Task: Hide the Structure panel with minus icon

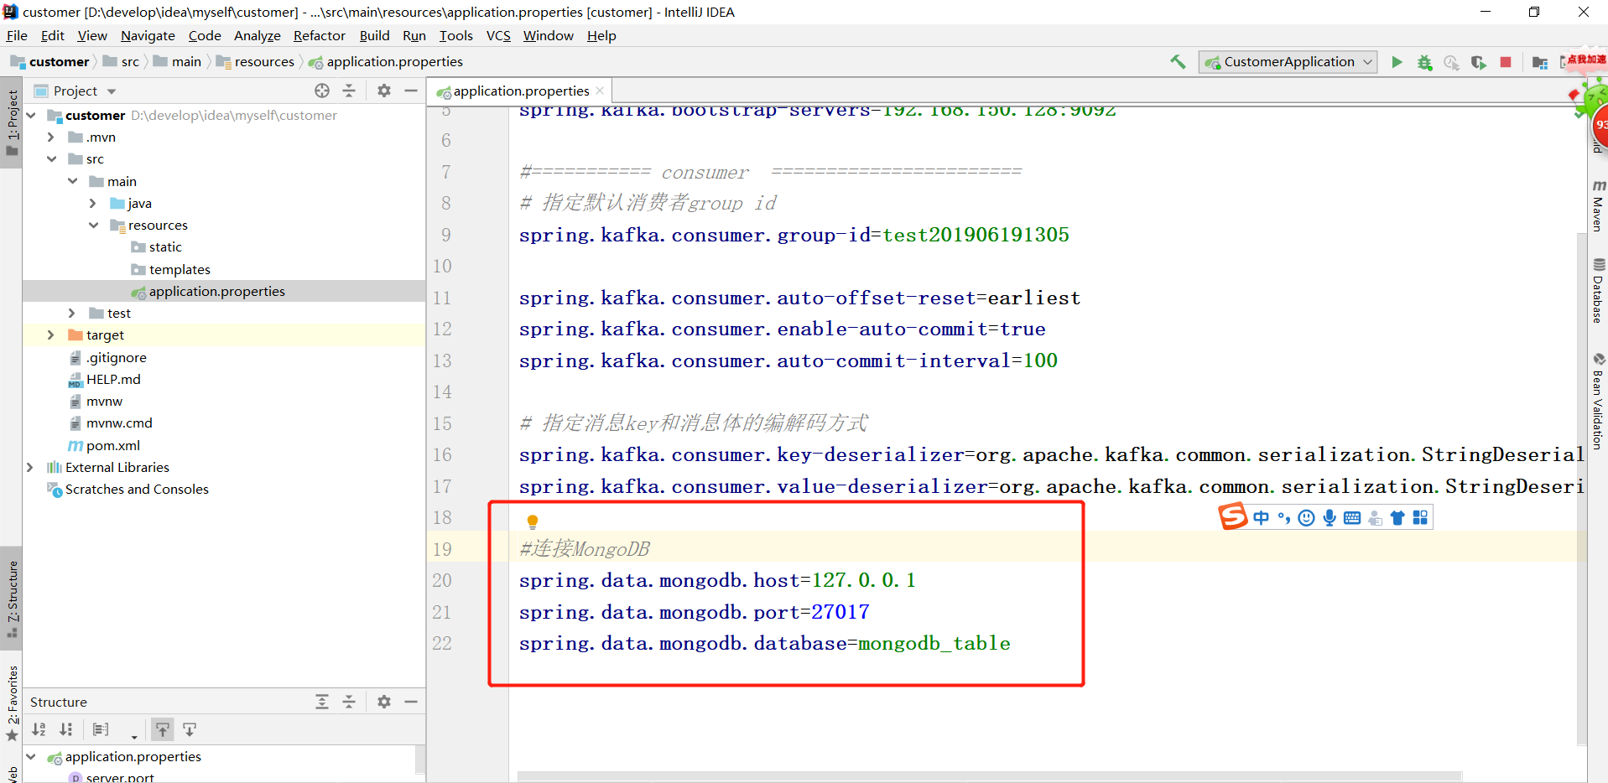Action: 411,702
